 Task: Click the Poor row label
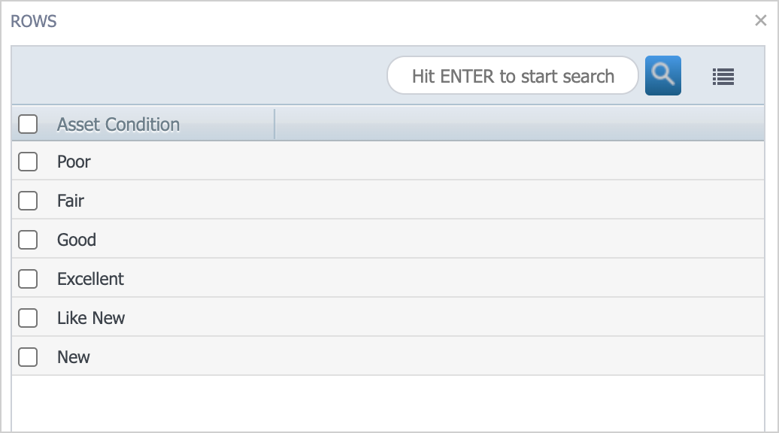(x=74, y=162)
